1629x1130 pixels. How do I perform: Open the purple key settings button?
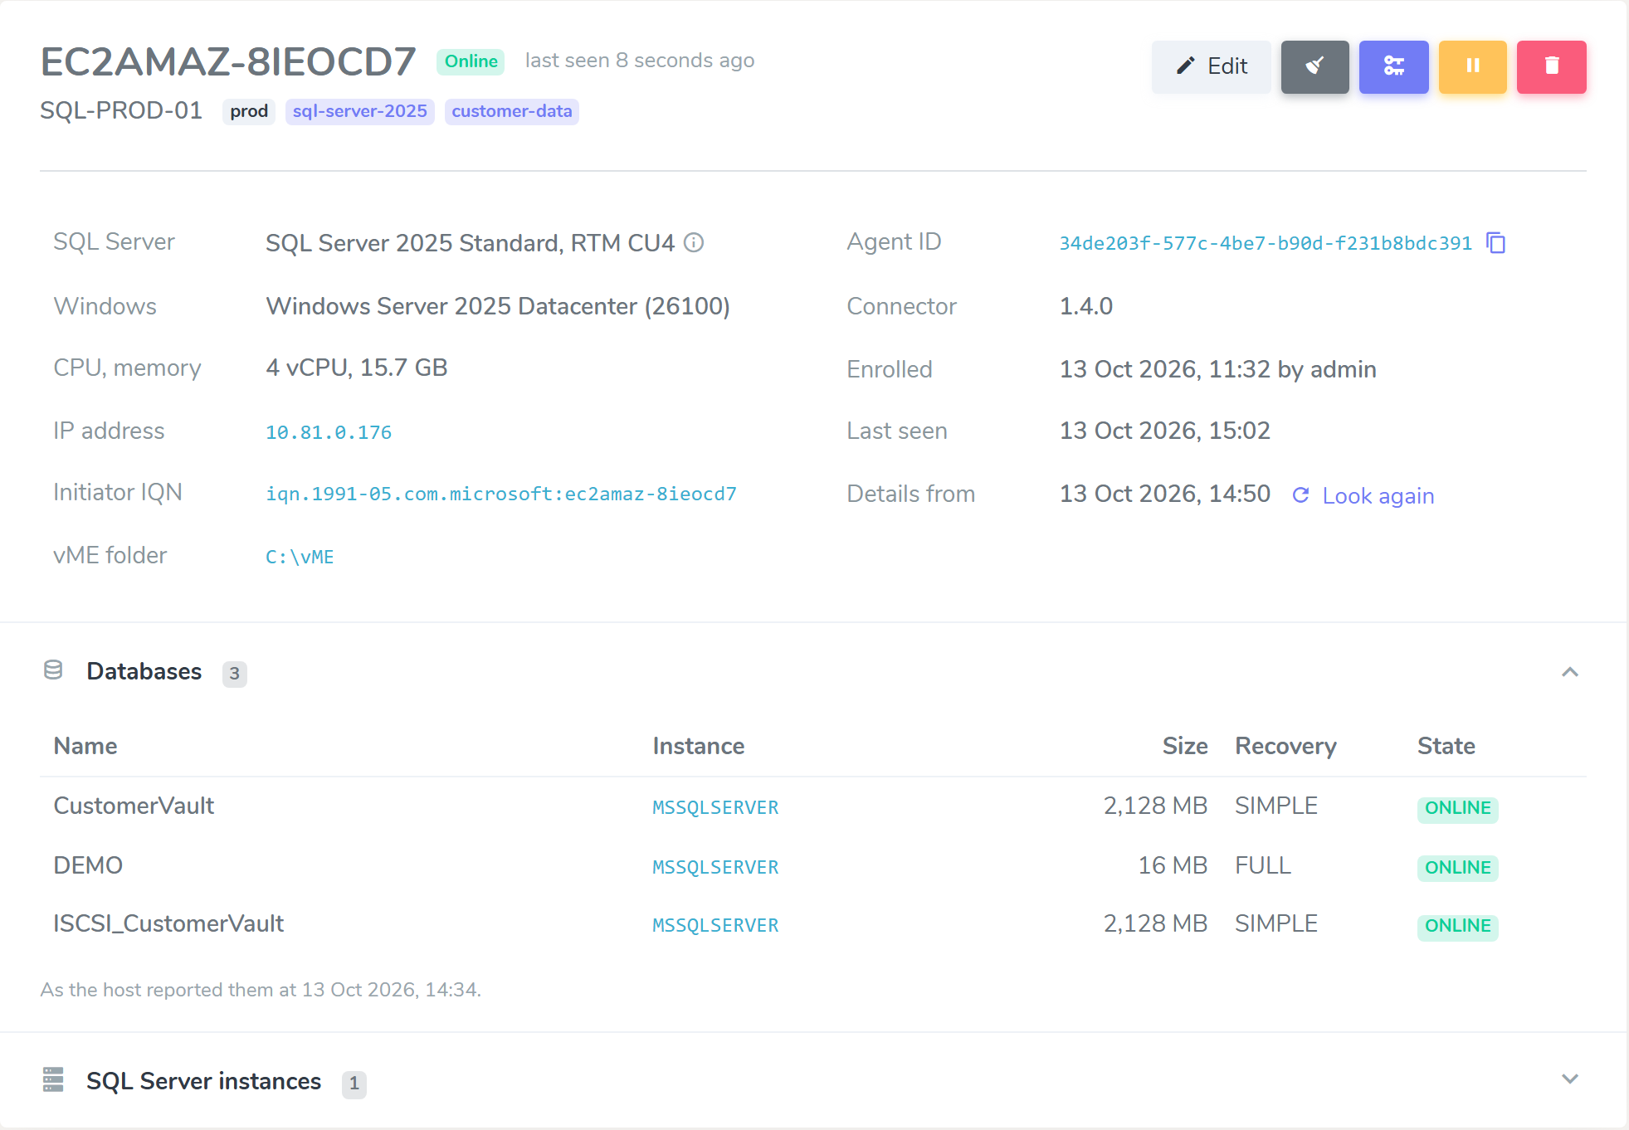1393,66
